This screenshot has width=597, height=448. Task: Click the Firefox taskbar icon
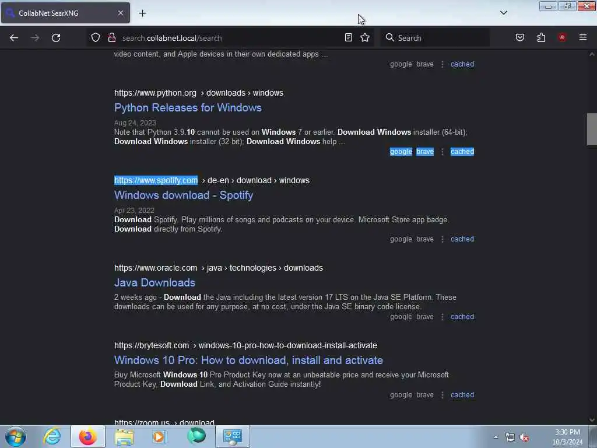tap(88, 436)
